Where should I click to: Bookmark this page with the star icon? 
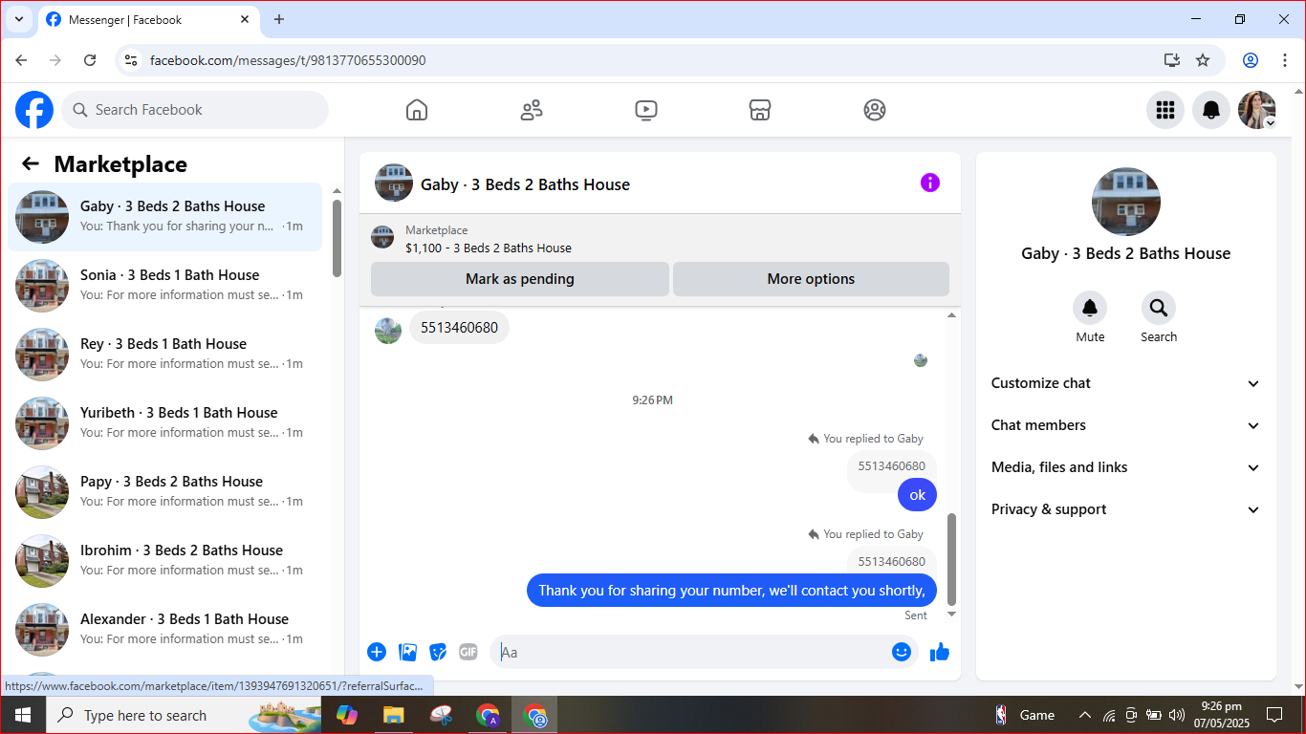point(1203,60)
